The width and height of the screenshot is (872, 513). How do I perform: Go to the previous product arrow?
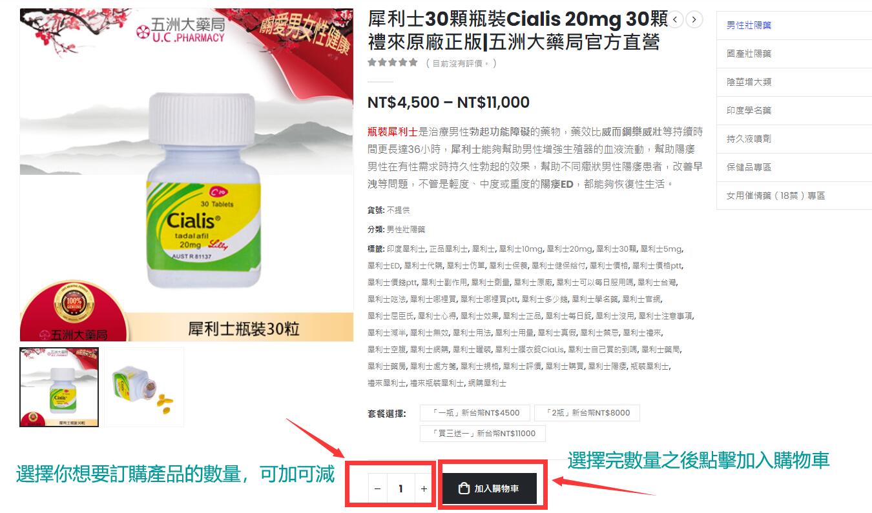pos(675,19)
